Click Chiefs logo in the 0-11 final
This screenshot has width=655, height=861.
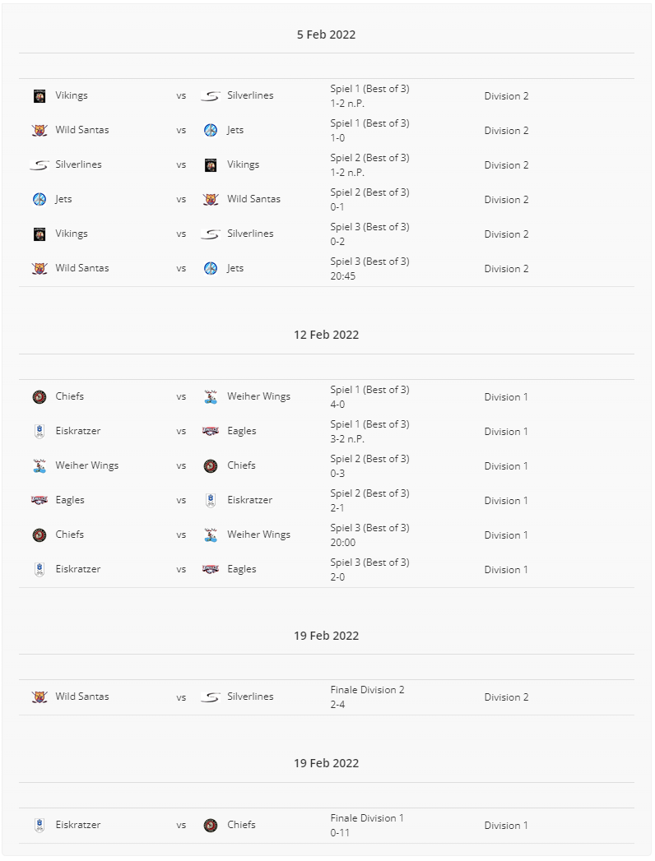pyautogui.click(x=211, y=825)
